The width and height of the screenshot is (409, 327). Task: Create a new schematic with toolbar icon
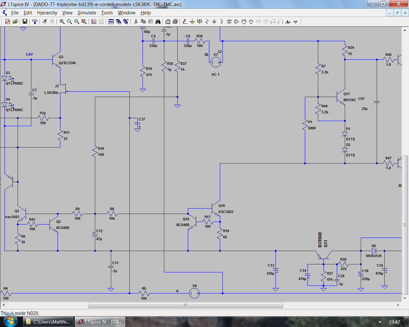[x=8, y=21]
